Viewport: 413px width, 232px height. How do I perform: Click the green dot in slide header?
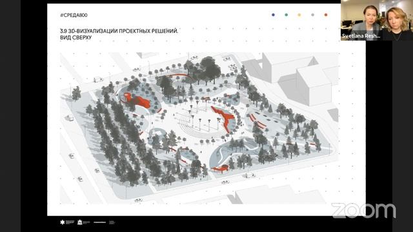pyautogui.click(x=287, y=15)
